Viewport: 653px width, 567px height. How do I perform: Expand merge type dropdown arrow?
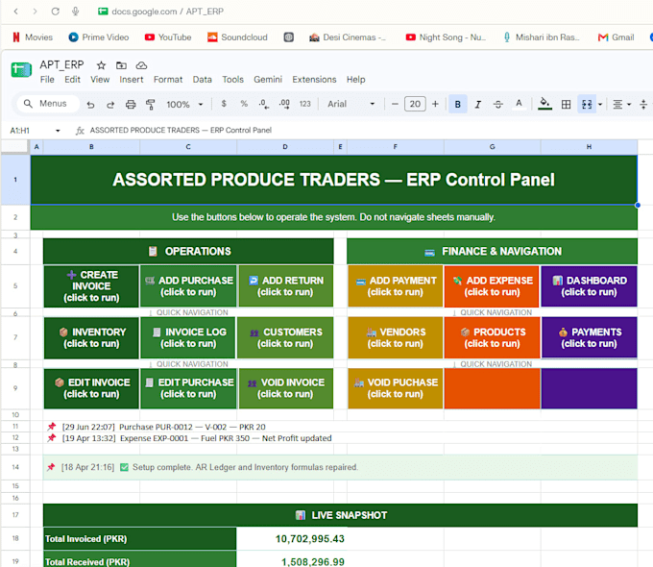tap(600, 104)
